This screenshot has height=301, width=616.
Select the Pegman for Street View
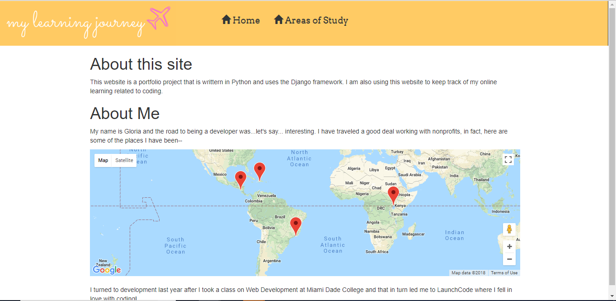point(509,229)
